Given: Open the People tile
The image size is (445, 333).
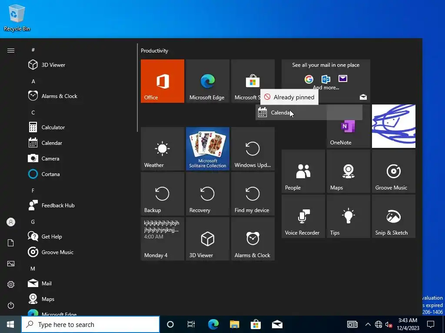Looking at the screenshot, I should [303, 171].
